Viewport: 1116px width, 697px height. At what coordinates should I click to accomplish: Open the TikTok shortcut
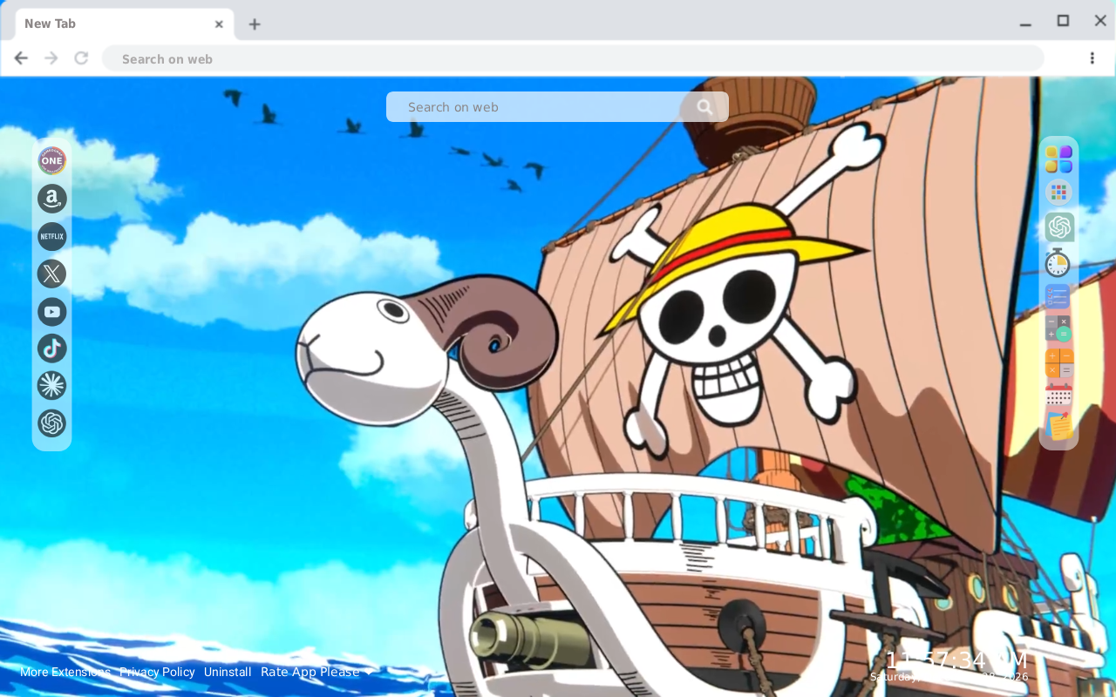(x=52, y=348)
